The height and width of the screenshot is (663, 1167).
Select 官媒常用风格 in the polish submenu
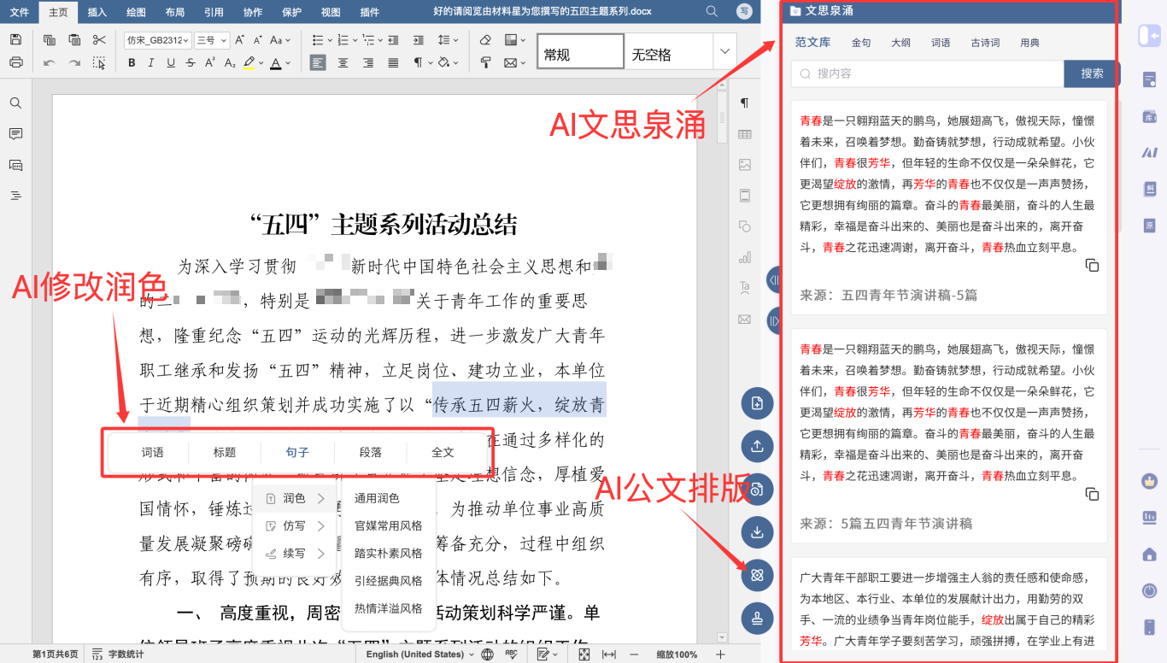tap(388, 525)
